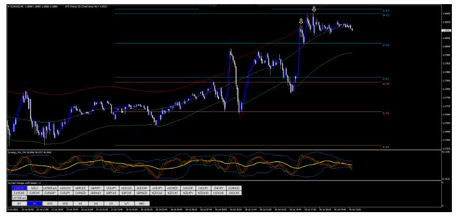Change the symbol to USDCHF
Screen dimensions: 456x218
234,193
